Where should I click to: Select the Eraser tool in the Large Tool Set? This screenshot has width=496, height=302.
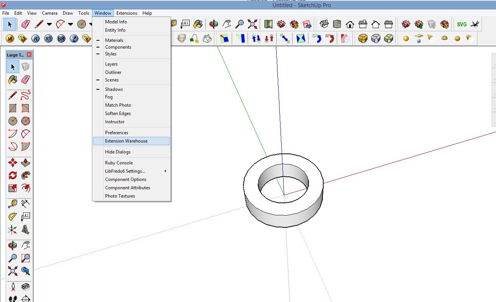pyautogui.click(x=25, y=80)
